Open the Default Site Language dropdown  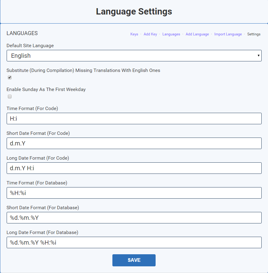tap(134, 56)
